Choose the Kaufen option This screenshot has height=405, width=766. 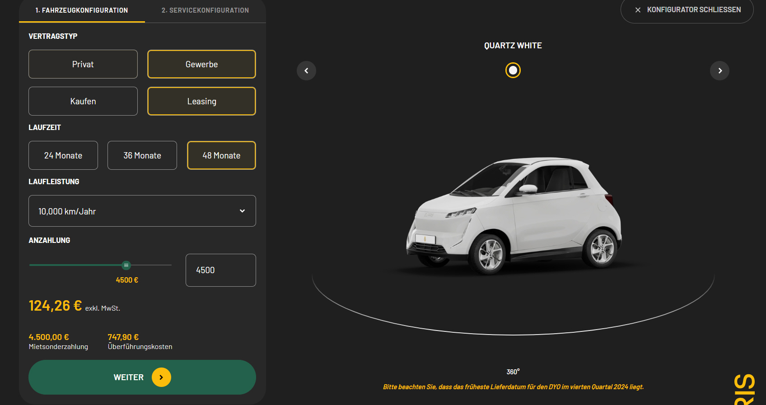(83, 101)
